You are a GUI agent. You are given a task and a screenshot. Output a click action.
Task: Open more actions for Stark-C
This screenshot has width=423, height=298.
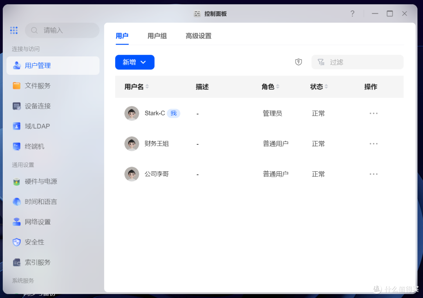(374, 113)
